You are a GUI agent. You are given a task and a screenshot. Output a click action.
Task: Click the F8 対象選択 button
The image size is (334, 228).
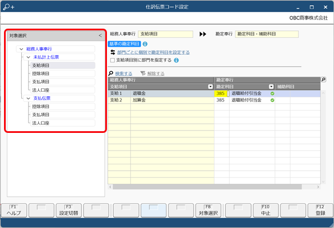[208, 210]
